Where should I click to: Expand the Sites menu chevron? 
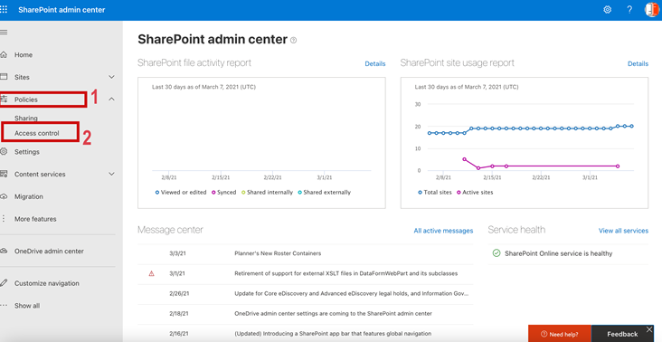[x=111, y=77]
